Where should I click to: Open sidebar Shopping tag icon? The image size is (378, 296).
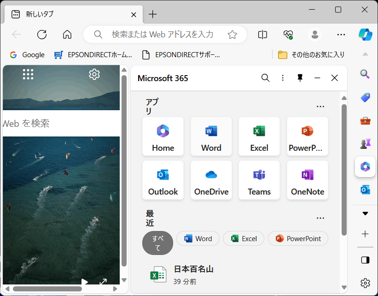(x=365, y=98)
